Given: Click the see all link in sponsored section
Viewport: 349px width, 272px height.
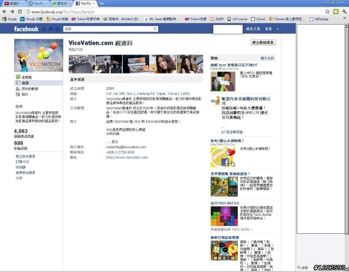Looking at the screenshot, I should pyautogui.click(x=267, y=58).
